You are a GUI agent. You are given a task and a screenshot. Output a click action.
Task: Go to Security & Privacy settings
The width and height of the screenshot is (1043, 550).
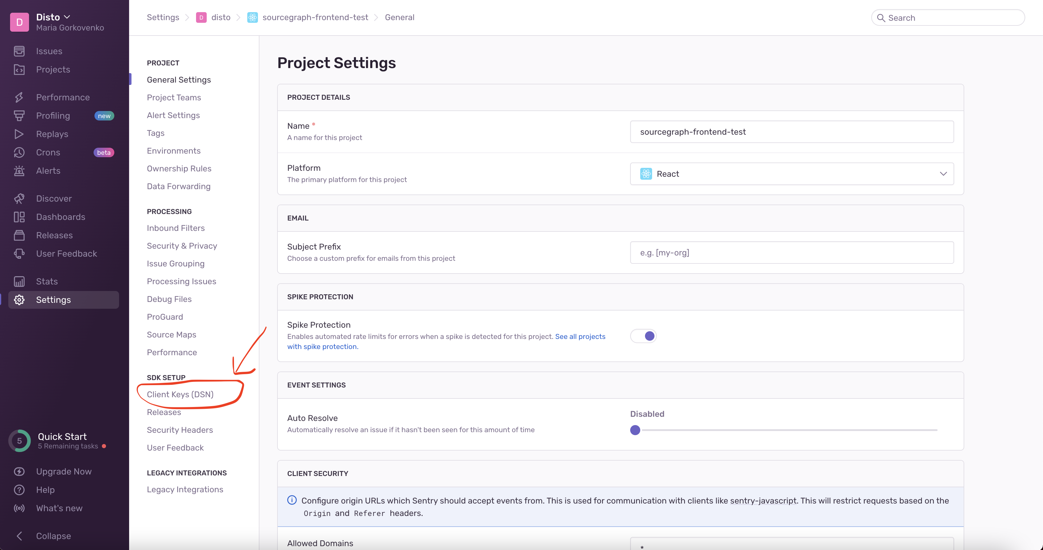[182, 246]
